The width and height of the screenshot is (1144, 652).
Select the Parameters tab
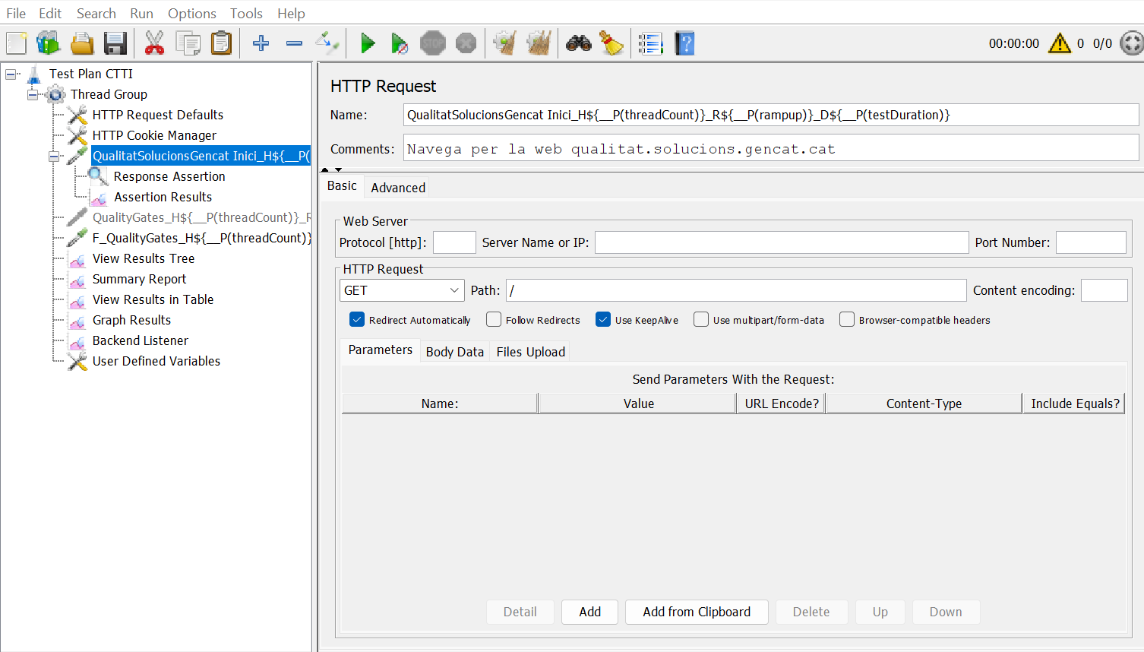[381, 350]
